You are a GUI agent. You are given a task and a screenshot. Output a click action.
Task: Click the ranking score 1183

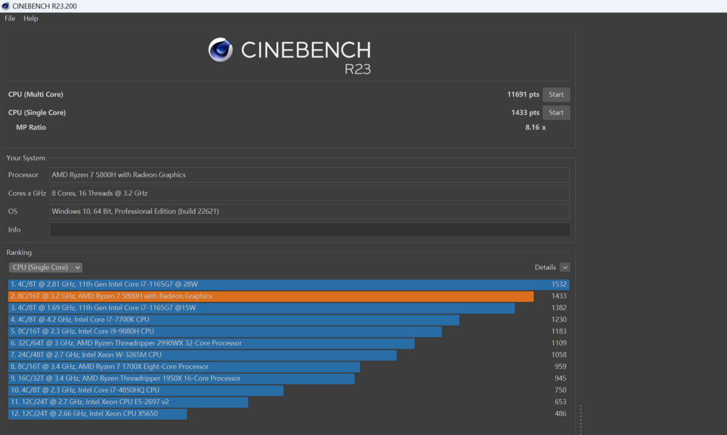[559, 332]
